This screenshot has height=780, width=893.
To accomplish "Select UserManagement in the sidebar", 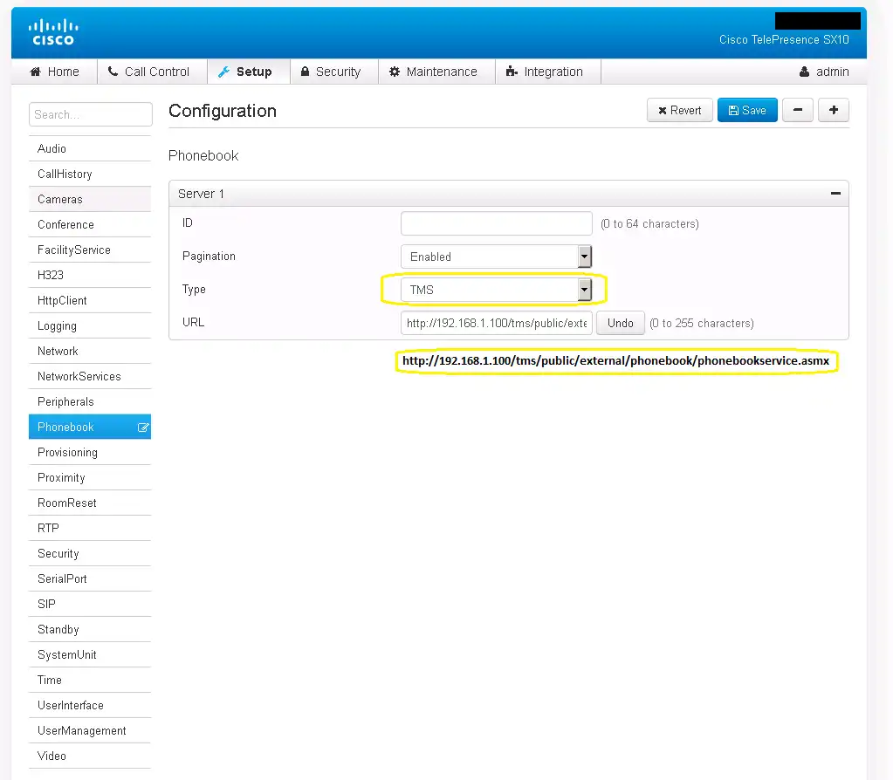I will [x=90, y=731].
